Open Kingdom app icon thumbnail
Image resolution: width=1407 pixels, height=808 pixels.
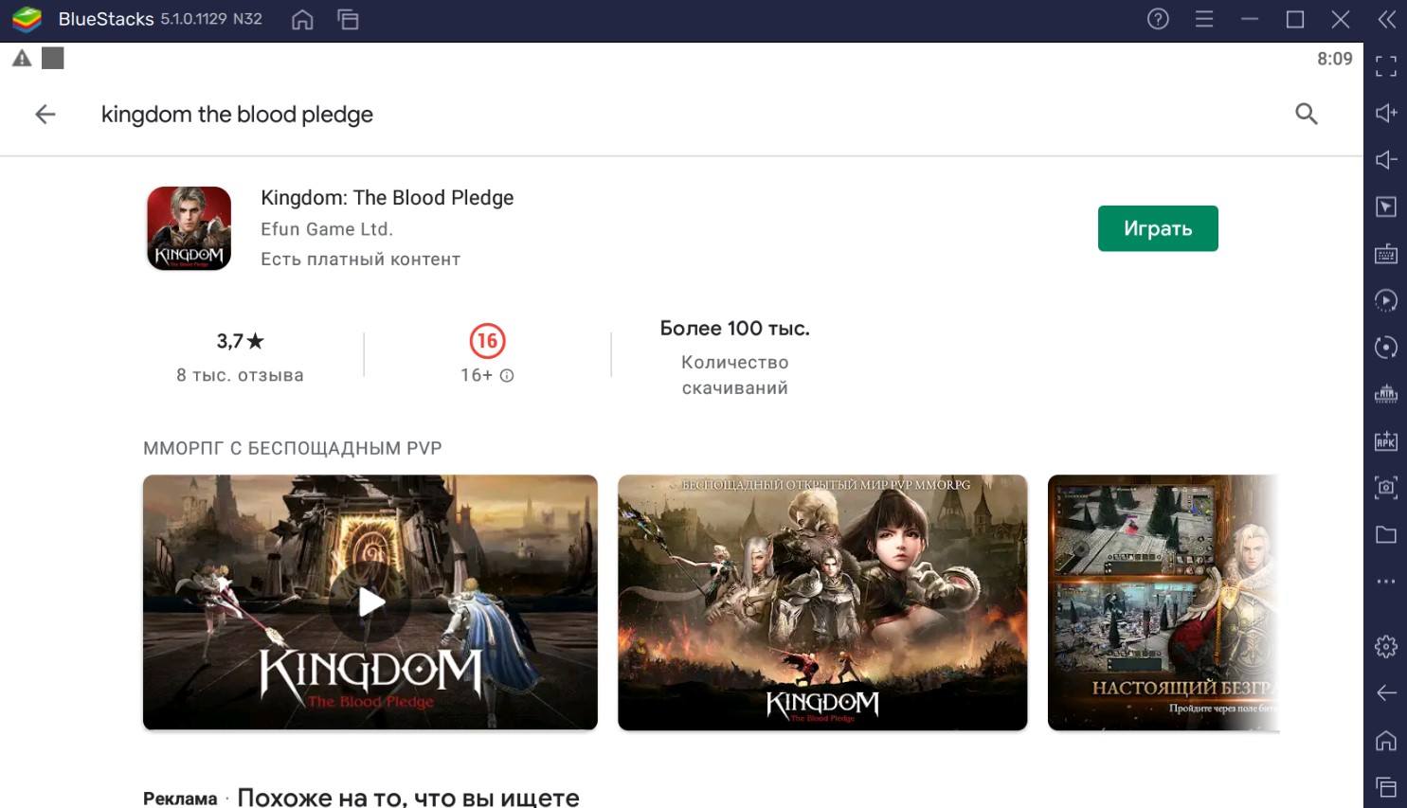click(x=189, y=228)
